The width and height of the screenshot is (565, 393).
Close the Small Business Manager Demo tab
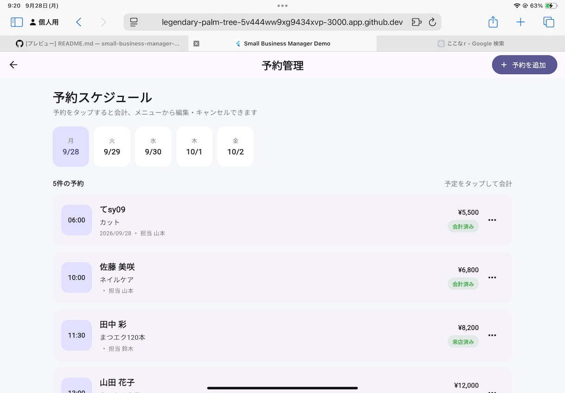pos(196,44)
